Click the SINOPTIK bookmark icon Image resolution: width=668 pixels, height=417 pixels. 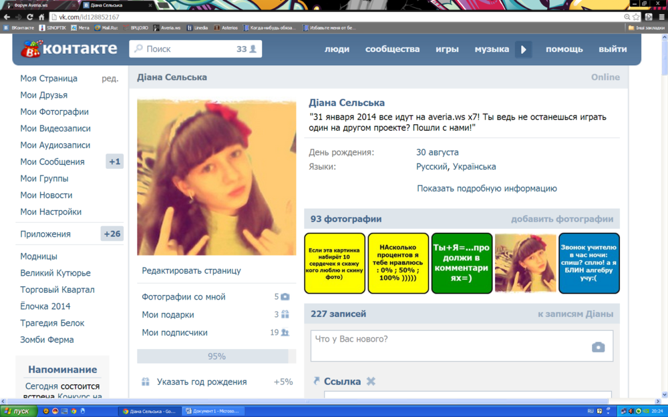(x=41, y=27)
